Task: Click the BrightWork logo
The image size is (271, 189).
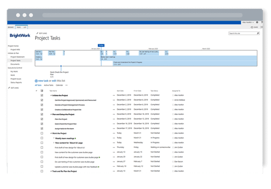Action: [x=20, y=35]
